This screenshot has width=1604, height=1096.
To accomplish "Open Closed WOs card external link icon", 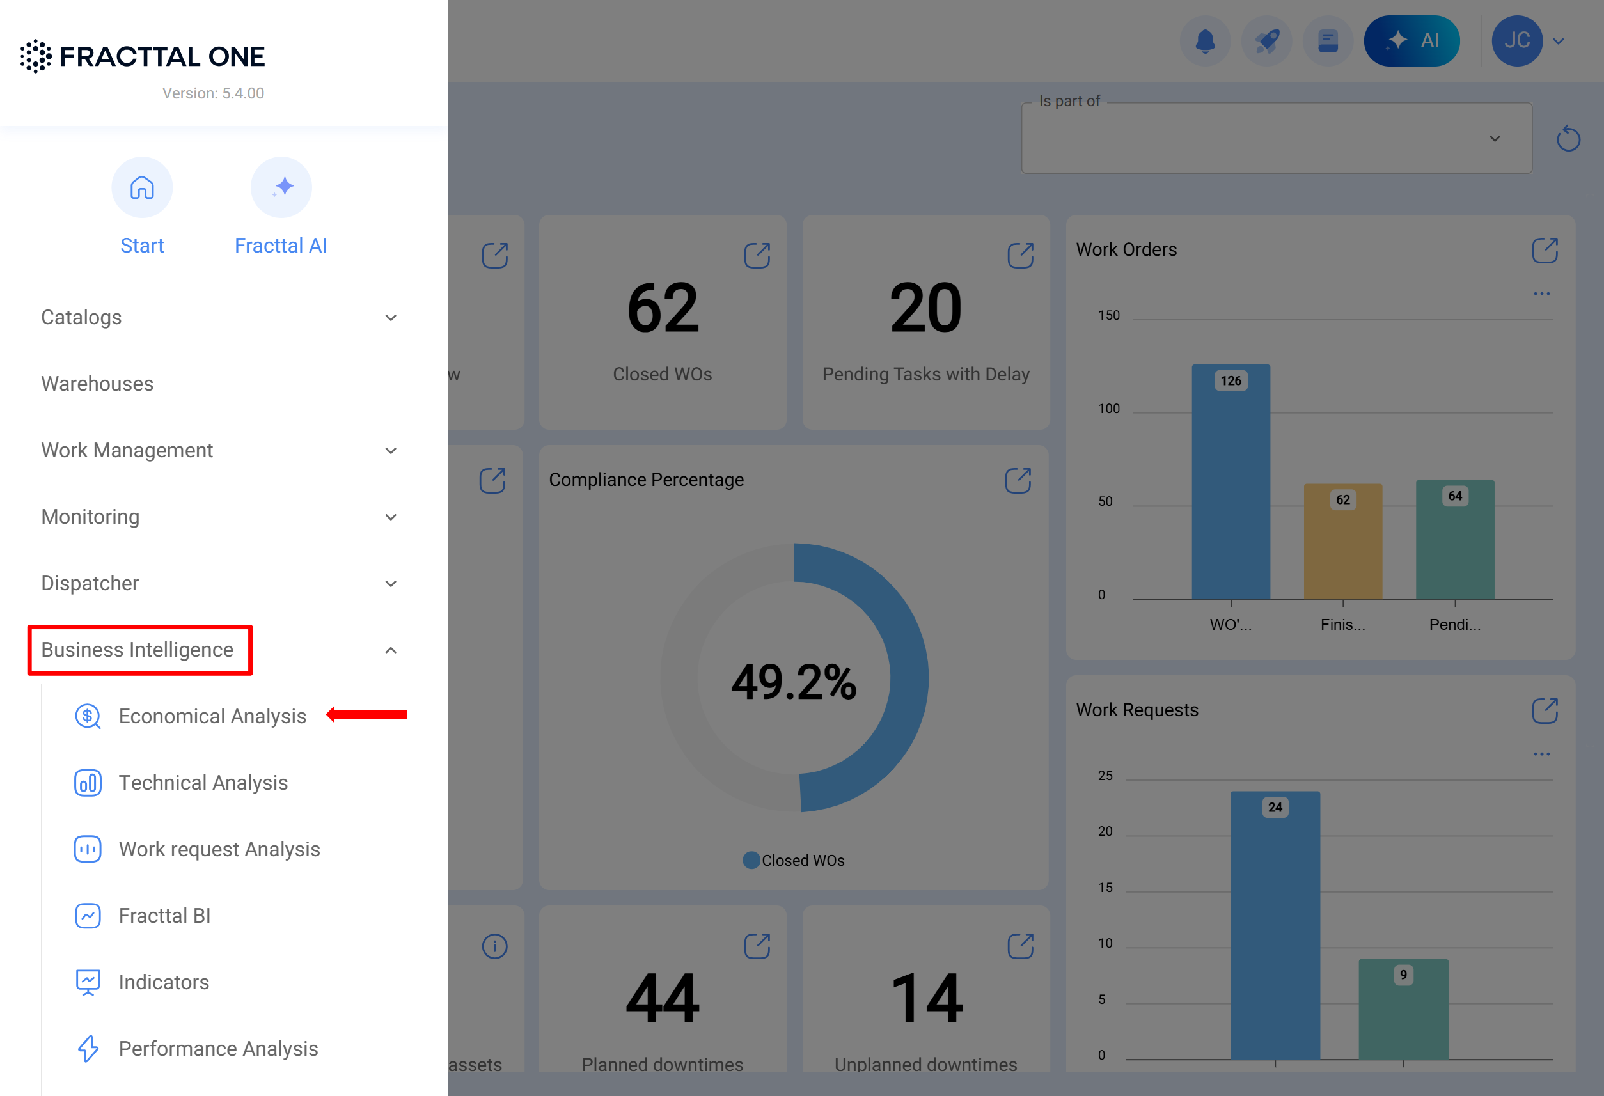I will pos(757,255).
